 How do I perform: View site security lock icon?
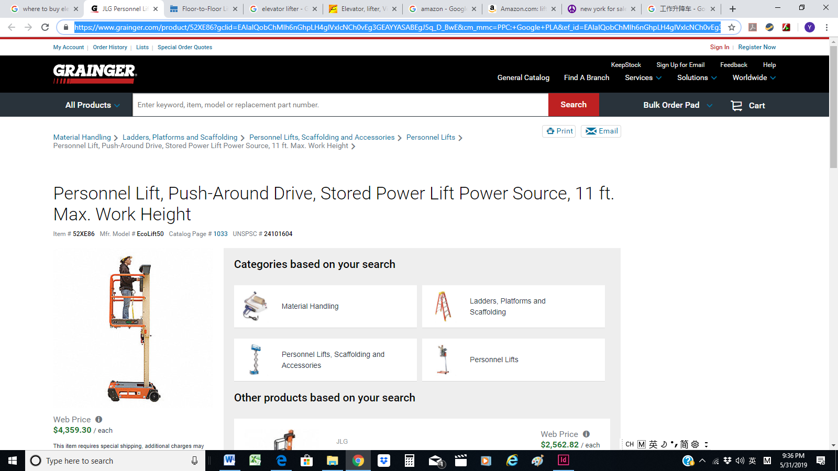tap(66, 27)
